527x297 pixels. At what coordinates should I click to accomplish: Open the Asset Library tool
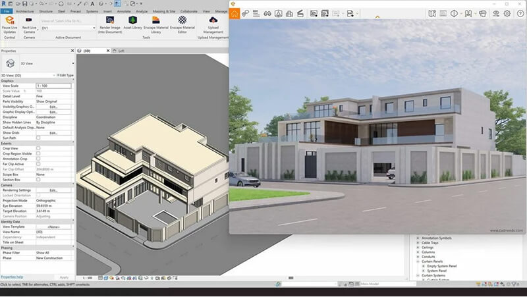(133, 20)
